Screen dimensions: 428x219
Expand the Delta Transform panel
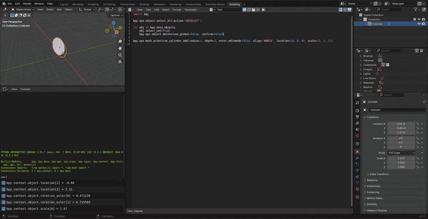pyautogui.click(x=378, y=174)
